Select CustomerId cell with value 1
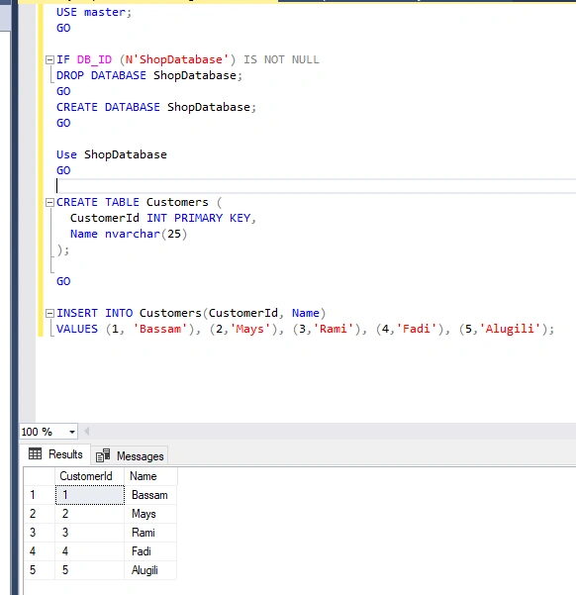 click(90, 495)
